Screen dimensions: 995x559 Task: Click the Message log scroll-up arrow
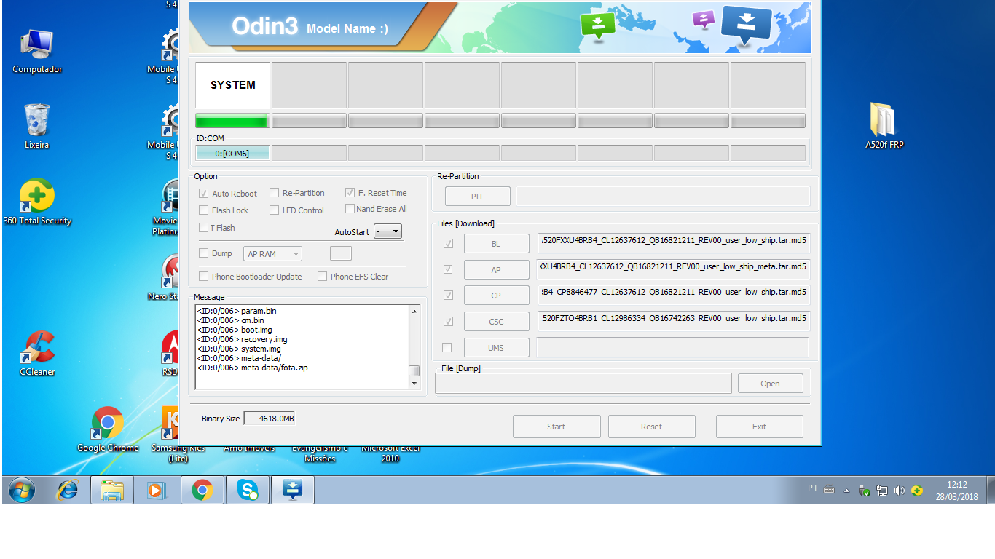414,312
